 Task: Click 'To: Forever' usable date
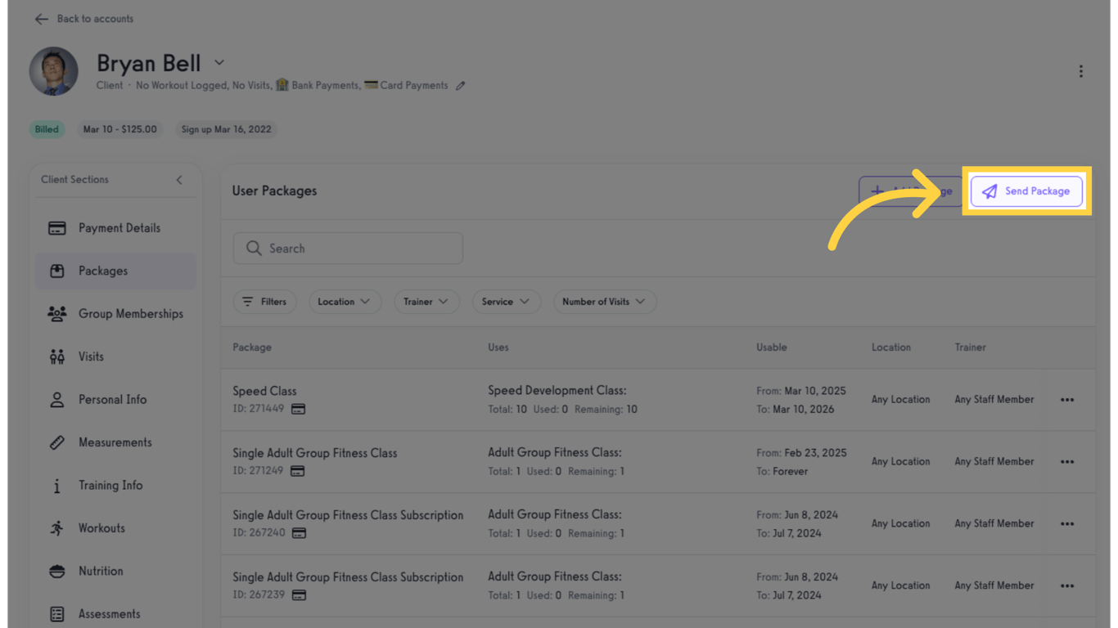point(782,471)
